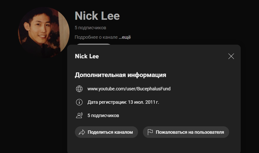The image size is (259, 153).
Task: Click the flag icon on report button
Action: pyautogui.click(x=150, y=132)
